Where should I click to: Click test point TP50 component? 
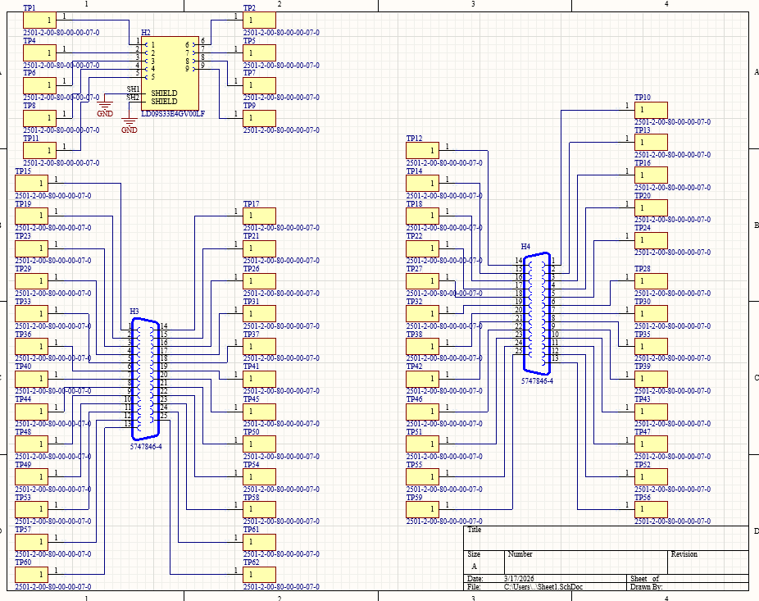tap(260, 444)
